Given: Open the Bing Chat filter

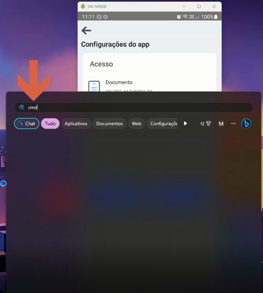Looking at the screenshot, I should tap(27, 123).
